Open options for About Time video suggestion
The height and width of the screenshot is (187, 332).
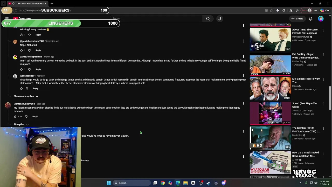tap(323, 30)
